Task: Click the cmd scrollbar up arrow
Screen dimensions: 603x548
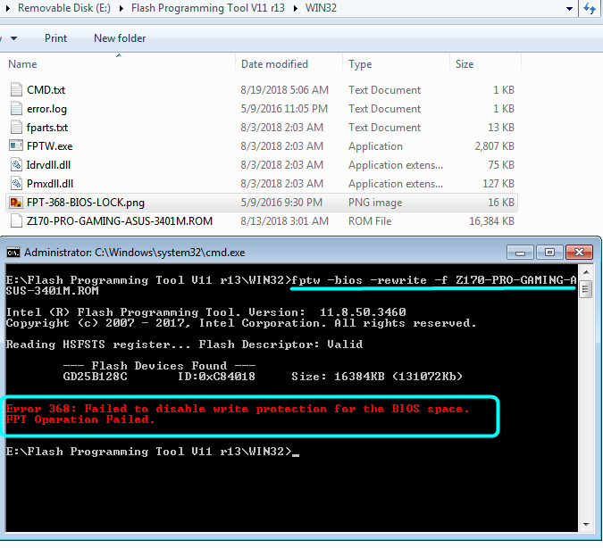Action: click(586, 272)
